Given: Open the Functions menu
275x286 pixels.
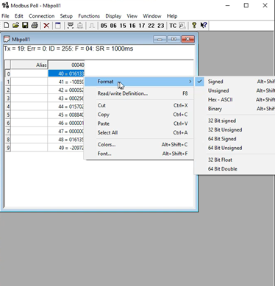Looking at the screenshot, I should coord(89,16).
